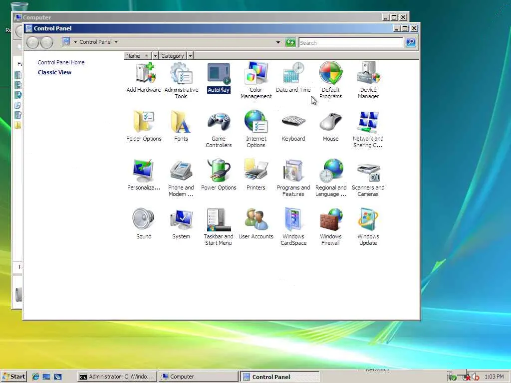
Task: Open Windows Update
Action: (368, 227)
